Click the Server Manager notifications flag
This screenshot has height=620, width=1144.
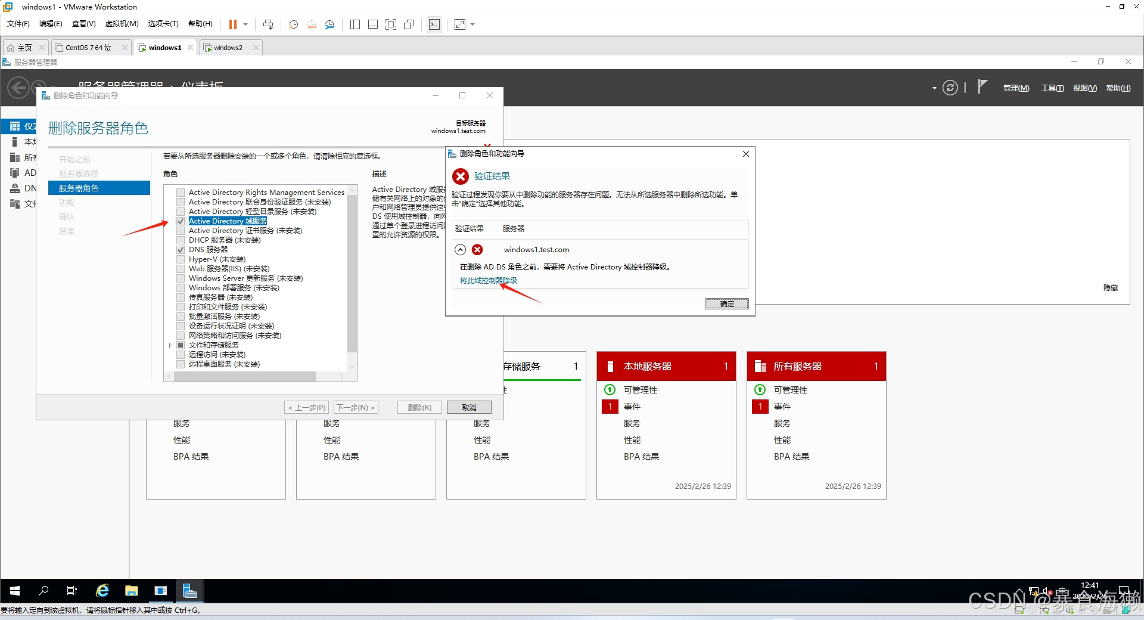pyautogui.click(x=983, y=87)
